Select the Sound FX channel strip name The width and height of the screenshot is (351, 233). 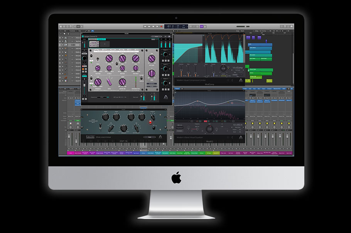(216, 153)
